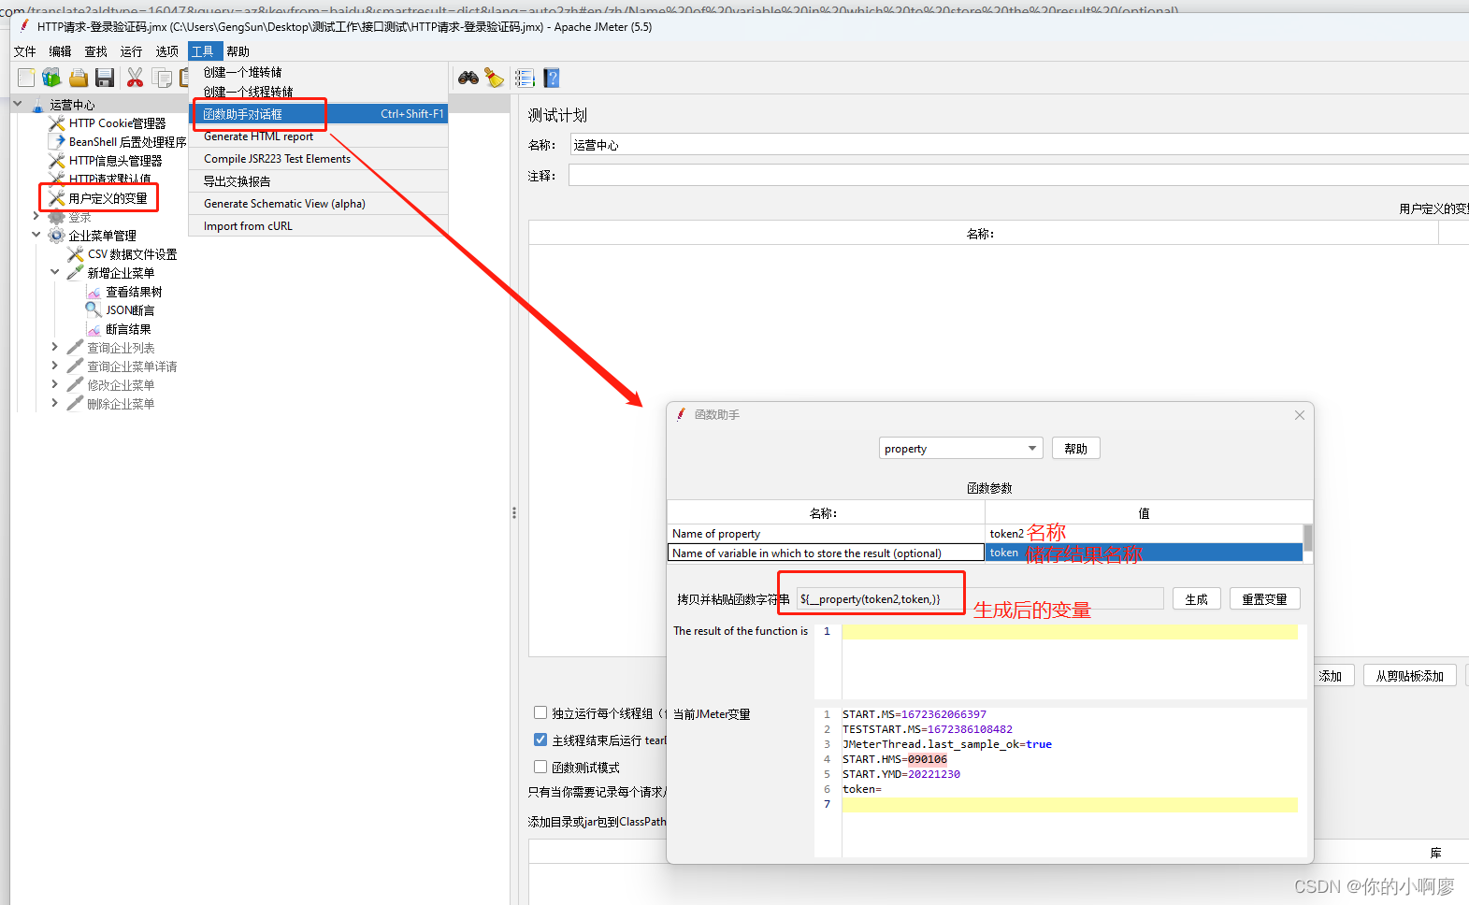The image size is (1469, 905).
Task: Choose Compile JSR223 Test Elements entry
Action: click(x=319, y=159)
